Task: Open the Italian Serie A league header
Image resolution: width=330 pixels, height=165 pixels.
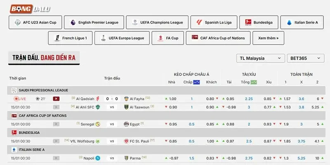Action: click(x=166, y=150)
